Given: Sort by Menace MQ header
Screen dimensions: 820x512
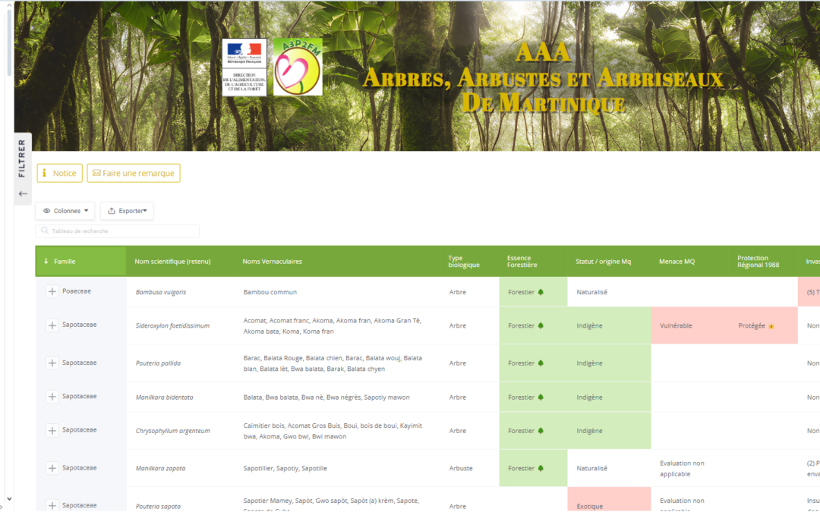Looking at the screenshot, I should [x=676, y=261].
